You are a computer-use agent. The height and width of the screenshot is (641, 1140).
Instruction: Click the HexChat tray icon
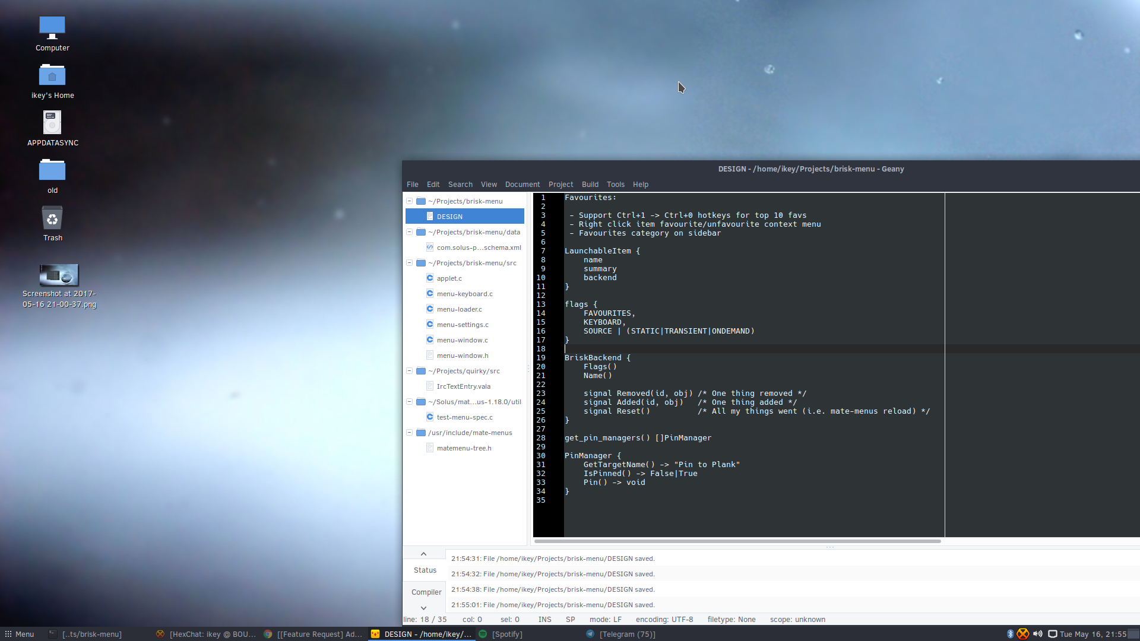(1022, 634)
